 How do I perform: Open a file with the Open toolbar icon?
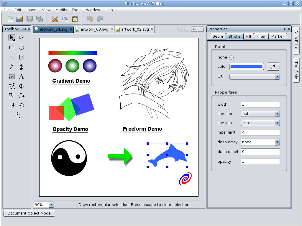point(19,19)
